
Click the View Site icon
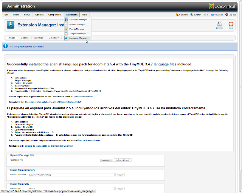click(x=213, y=15)
